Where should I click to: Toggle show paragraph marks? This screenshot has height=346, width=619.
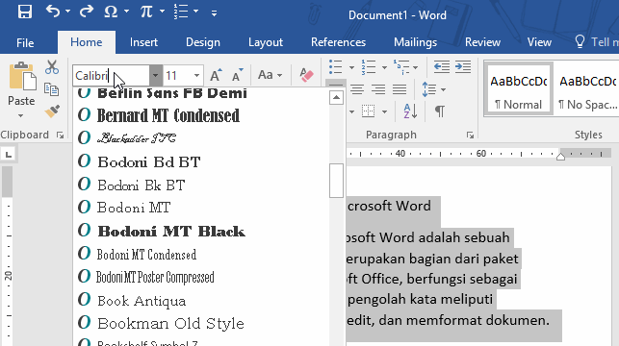pyautogui.click(x=440, y=111)
